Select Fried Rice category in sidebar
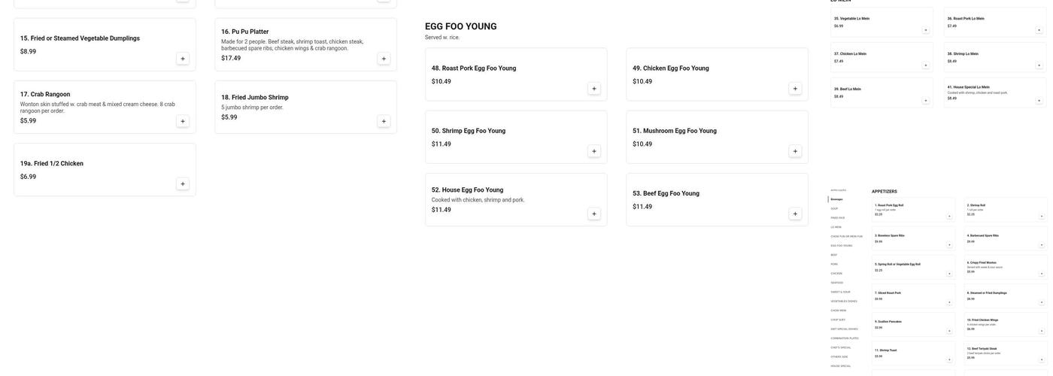 [x=838, y=218]
